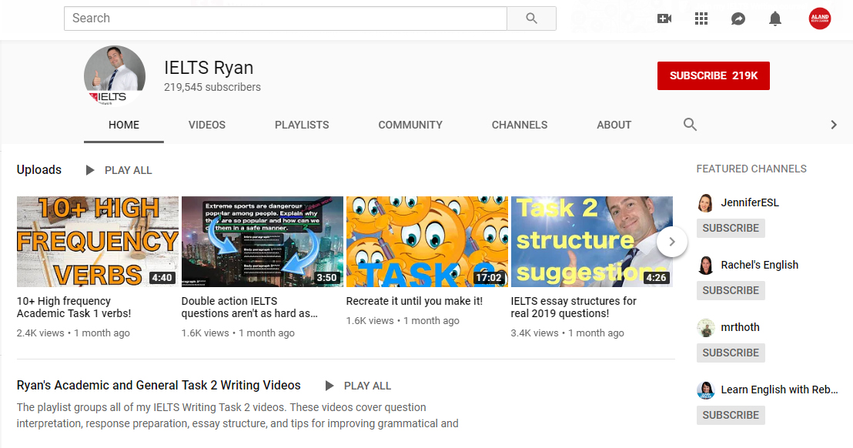Open the Uploads section heading

click(x=39, y=169)
